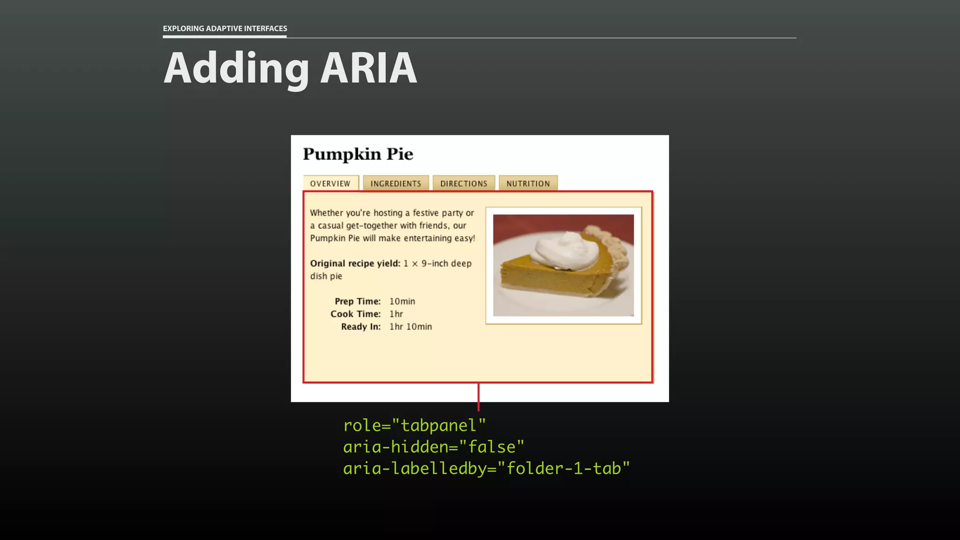Click the 'Cook Time:' label
The height and width of the screenshot is (540, 960).
355,314
